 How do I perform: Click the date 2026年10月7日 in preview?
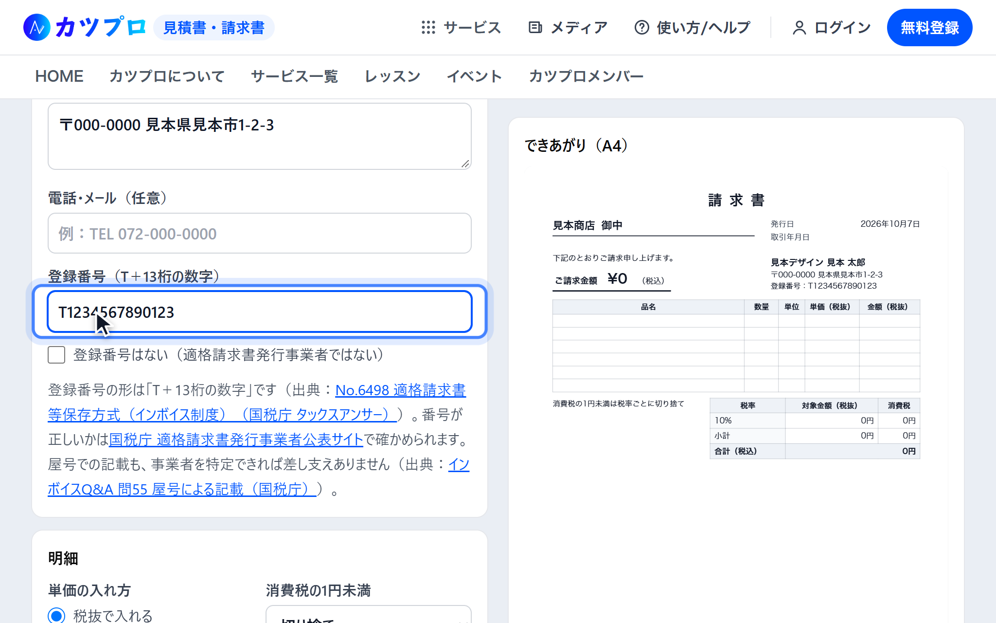(x=890, y=224)
